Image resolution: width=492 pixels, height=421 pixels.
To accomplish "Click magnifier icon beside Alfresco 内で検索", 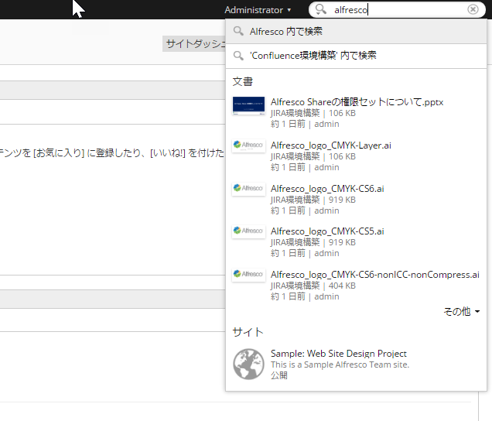I will pos(238,31).
